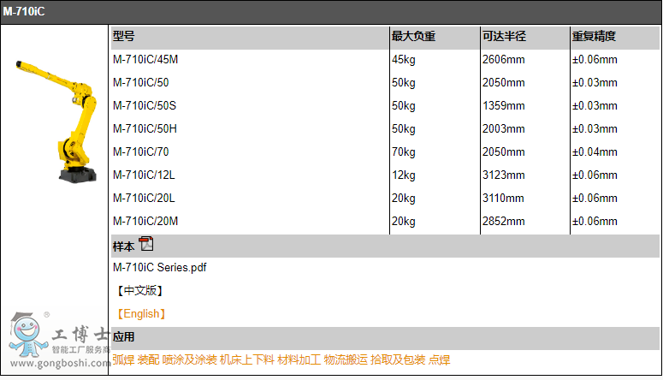Click the 3123mm reach value

point(504,175)
